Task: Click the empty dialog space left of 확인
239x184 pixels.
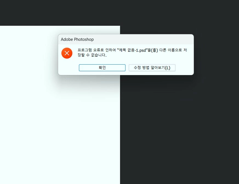Action: (x=69, y=68)
